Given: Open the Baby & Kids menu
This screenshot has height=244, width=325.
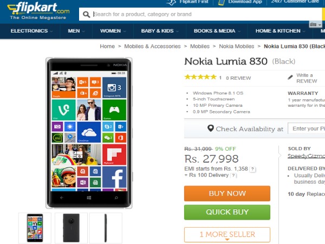Looking at the screenshot, I should (x=159, y=31).
